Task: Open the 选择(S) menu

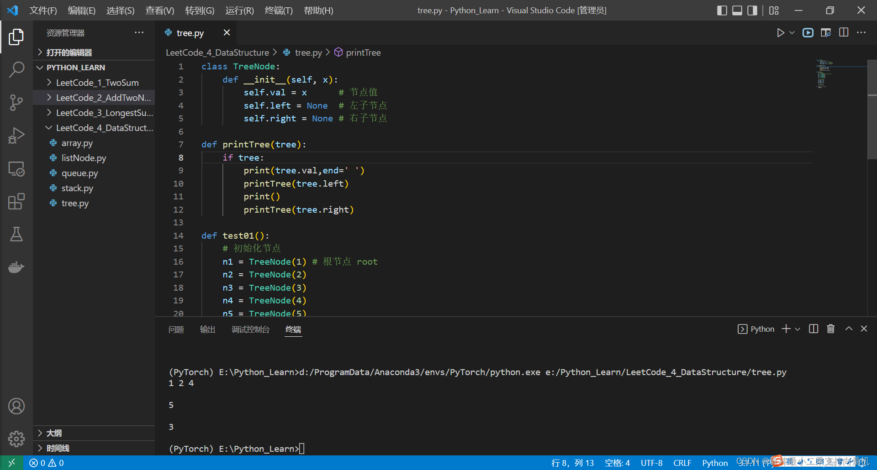Action: click(x=121, y=10)
